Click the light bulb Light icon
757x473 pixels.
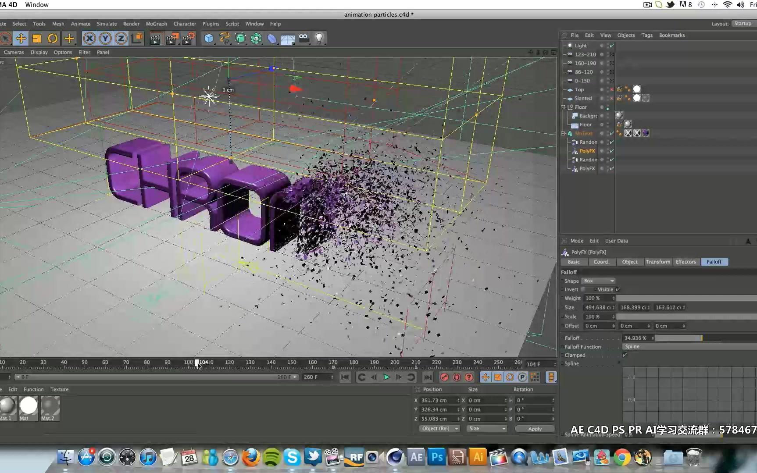[x=319, y=39]
